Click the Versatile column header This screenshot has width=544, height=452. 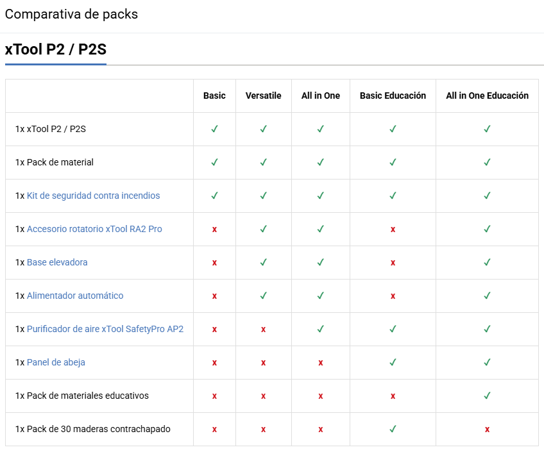(x=263, y=96)
